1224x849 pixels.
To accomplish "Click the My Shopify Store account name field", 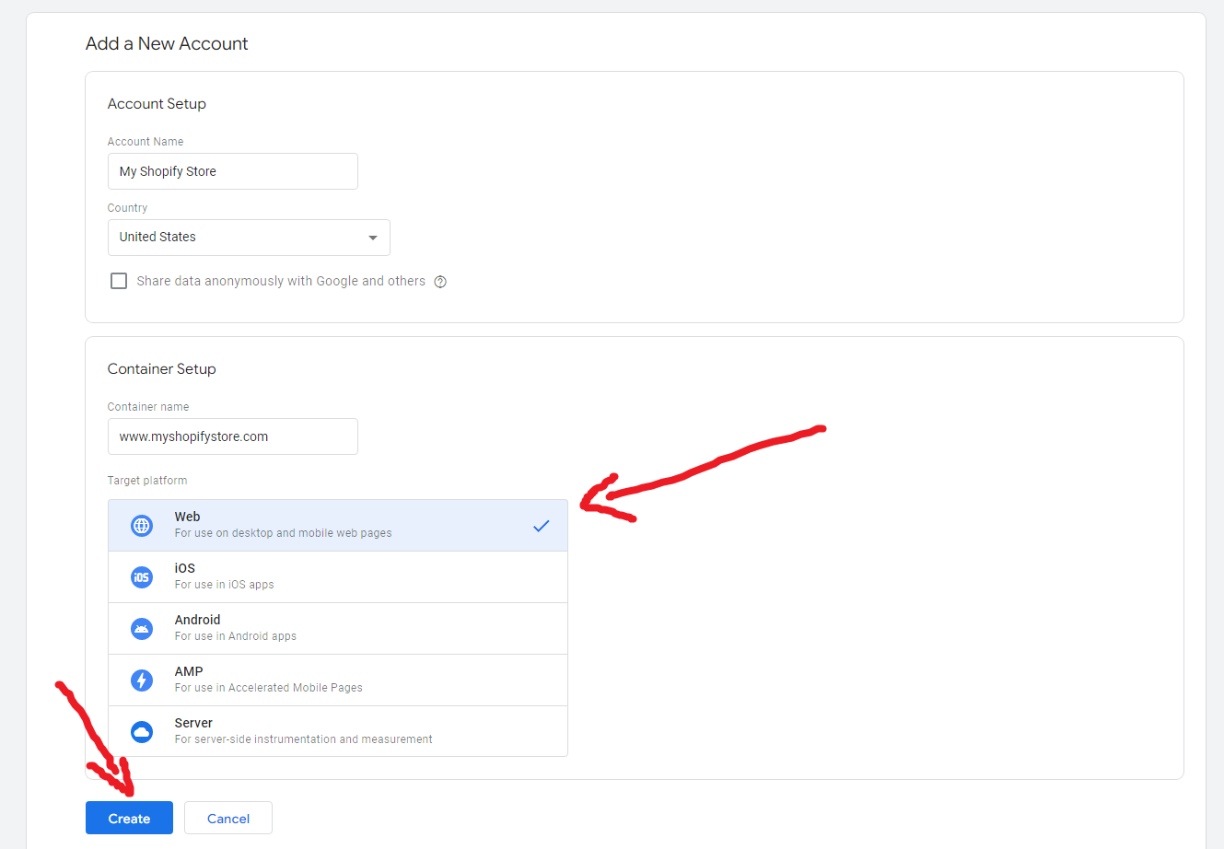I will 232,171.
